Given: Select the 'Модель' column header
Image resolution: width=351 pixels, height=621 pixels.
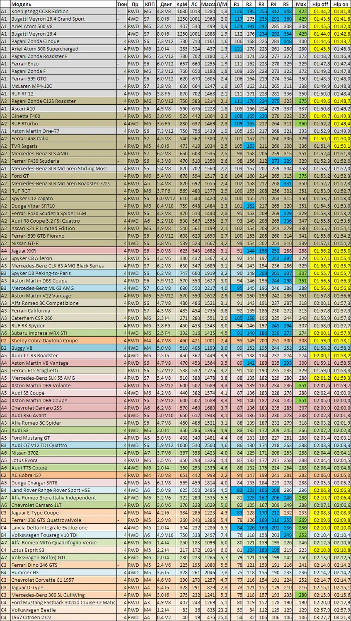Looking at the screenshot, I should coord(63,4).
